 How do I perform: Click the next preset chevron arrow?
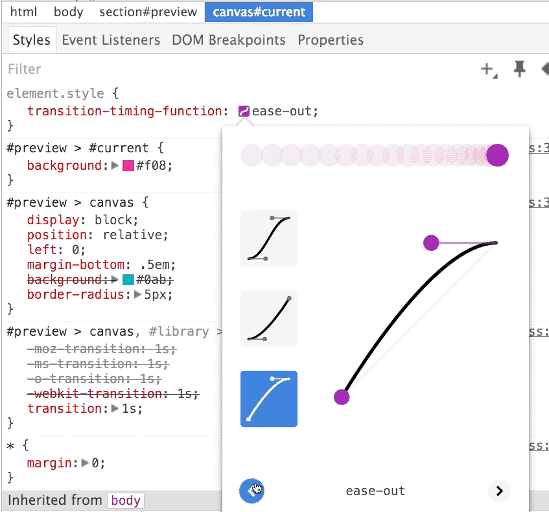pos(499,491)
